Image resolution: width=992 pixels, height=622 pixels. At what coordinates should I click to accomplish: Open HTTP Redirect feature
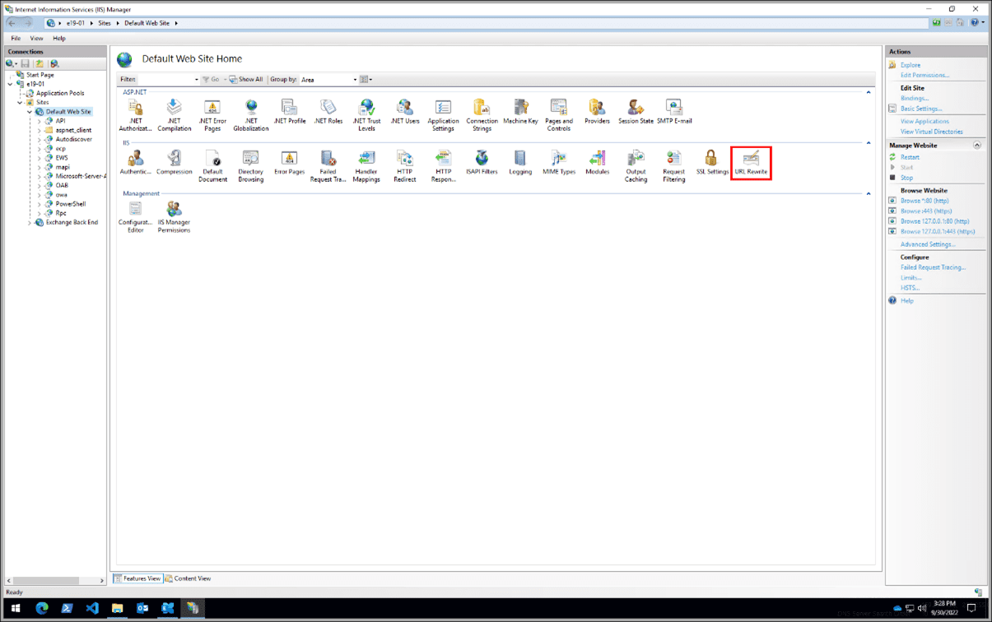(404, 166)
